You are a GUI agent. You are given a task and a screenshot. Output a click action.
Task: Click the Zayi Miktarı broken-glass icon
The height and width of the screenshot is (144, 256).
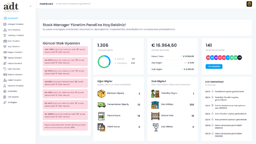156,127
